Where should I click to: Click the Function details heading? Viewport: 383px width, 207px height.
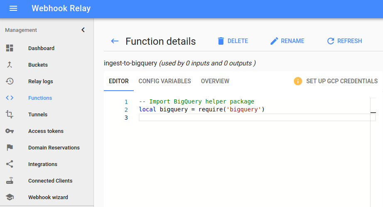coord(160,41)
